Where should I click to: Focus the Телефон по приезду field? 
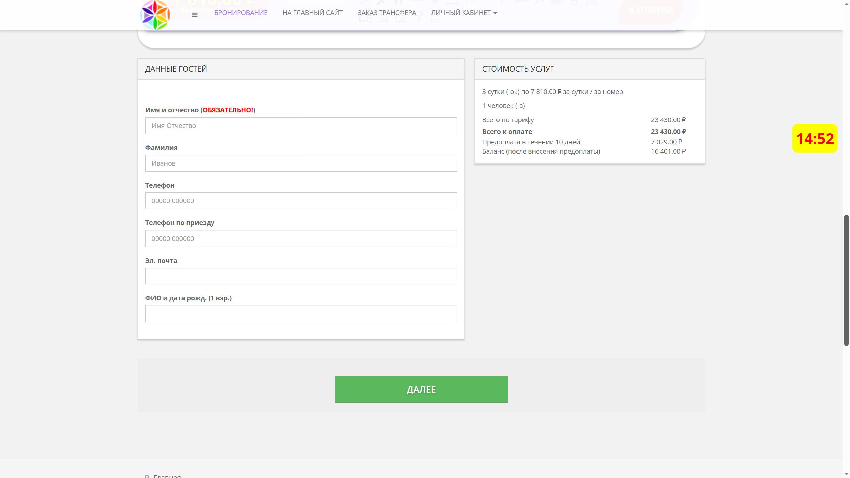pyautogui.click(x=301, y=239)
